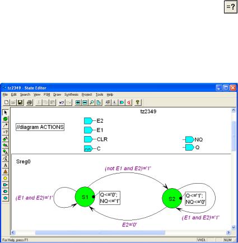Select the State (green S) tool
238x243 pixels.
[x=6, y=119]
